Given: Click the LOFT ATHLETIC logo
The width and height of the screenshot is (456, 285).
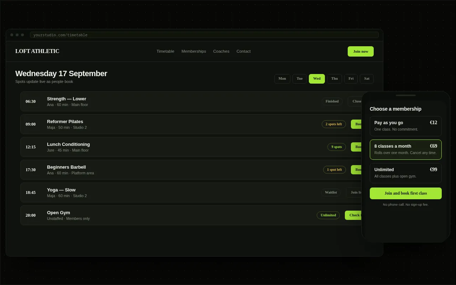Looking at the screenshot, I should click(x=37, y=51).
